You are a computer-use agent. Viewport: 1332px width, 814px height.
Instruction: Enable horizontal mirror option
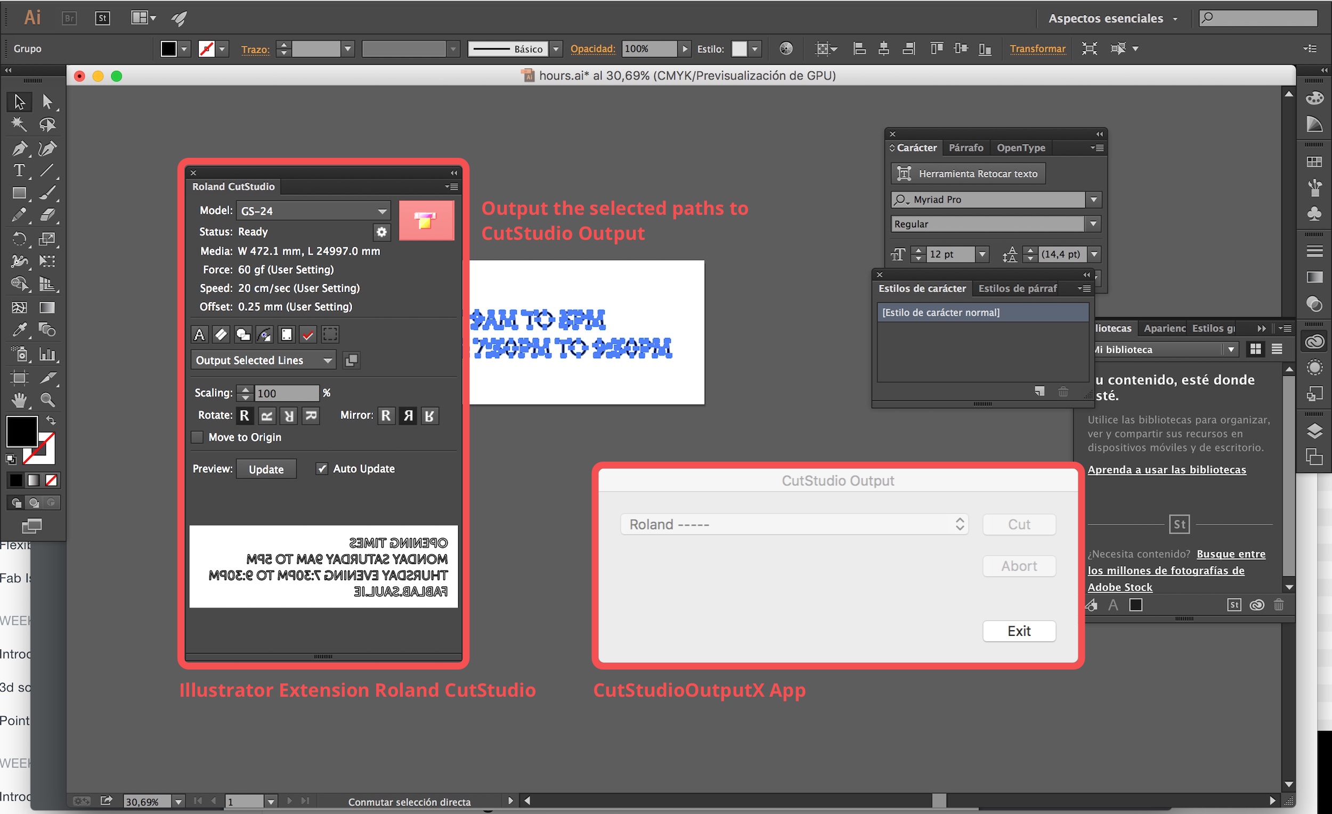(x=408, y=416)
